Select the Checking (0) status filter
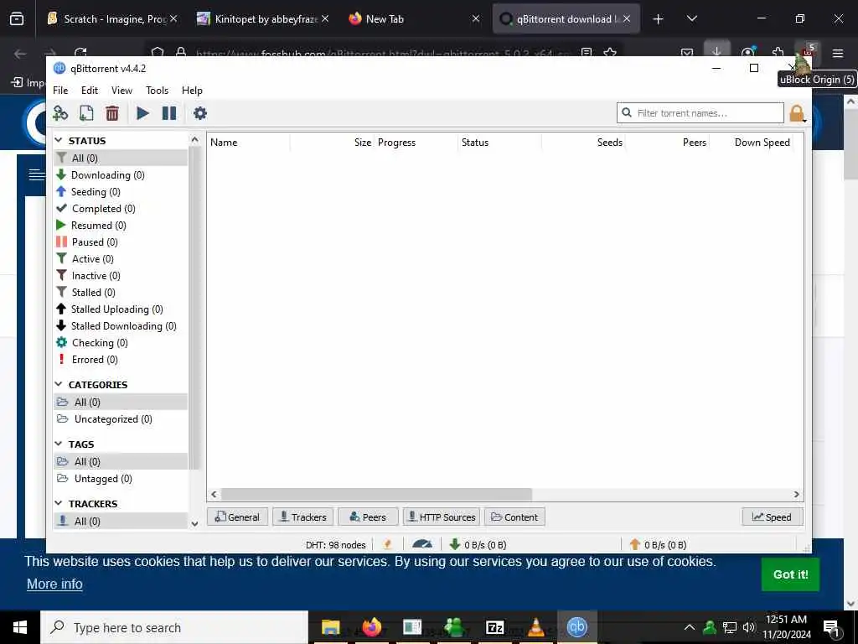This screenshot has width=858, height=644. click(x=121, y=343)
